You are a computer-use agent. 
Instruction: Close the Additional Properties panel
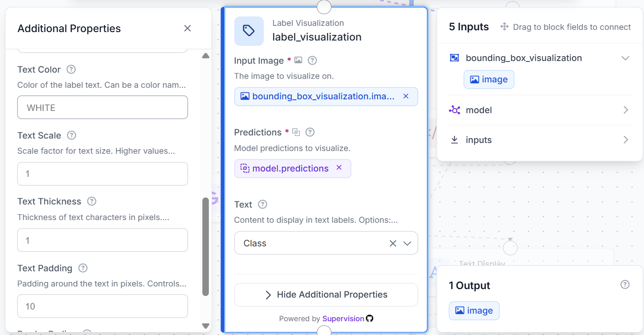pyautogui.click(x=187, y=29)
